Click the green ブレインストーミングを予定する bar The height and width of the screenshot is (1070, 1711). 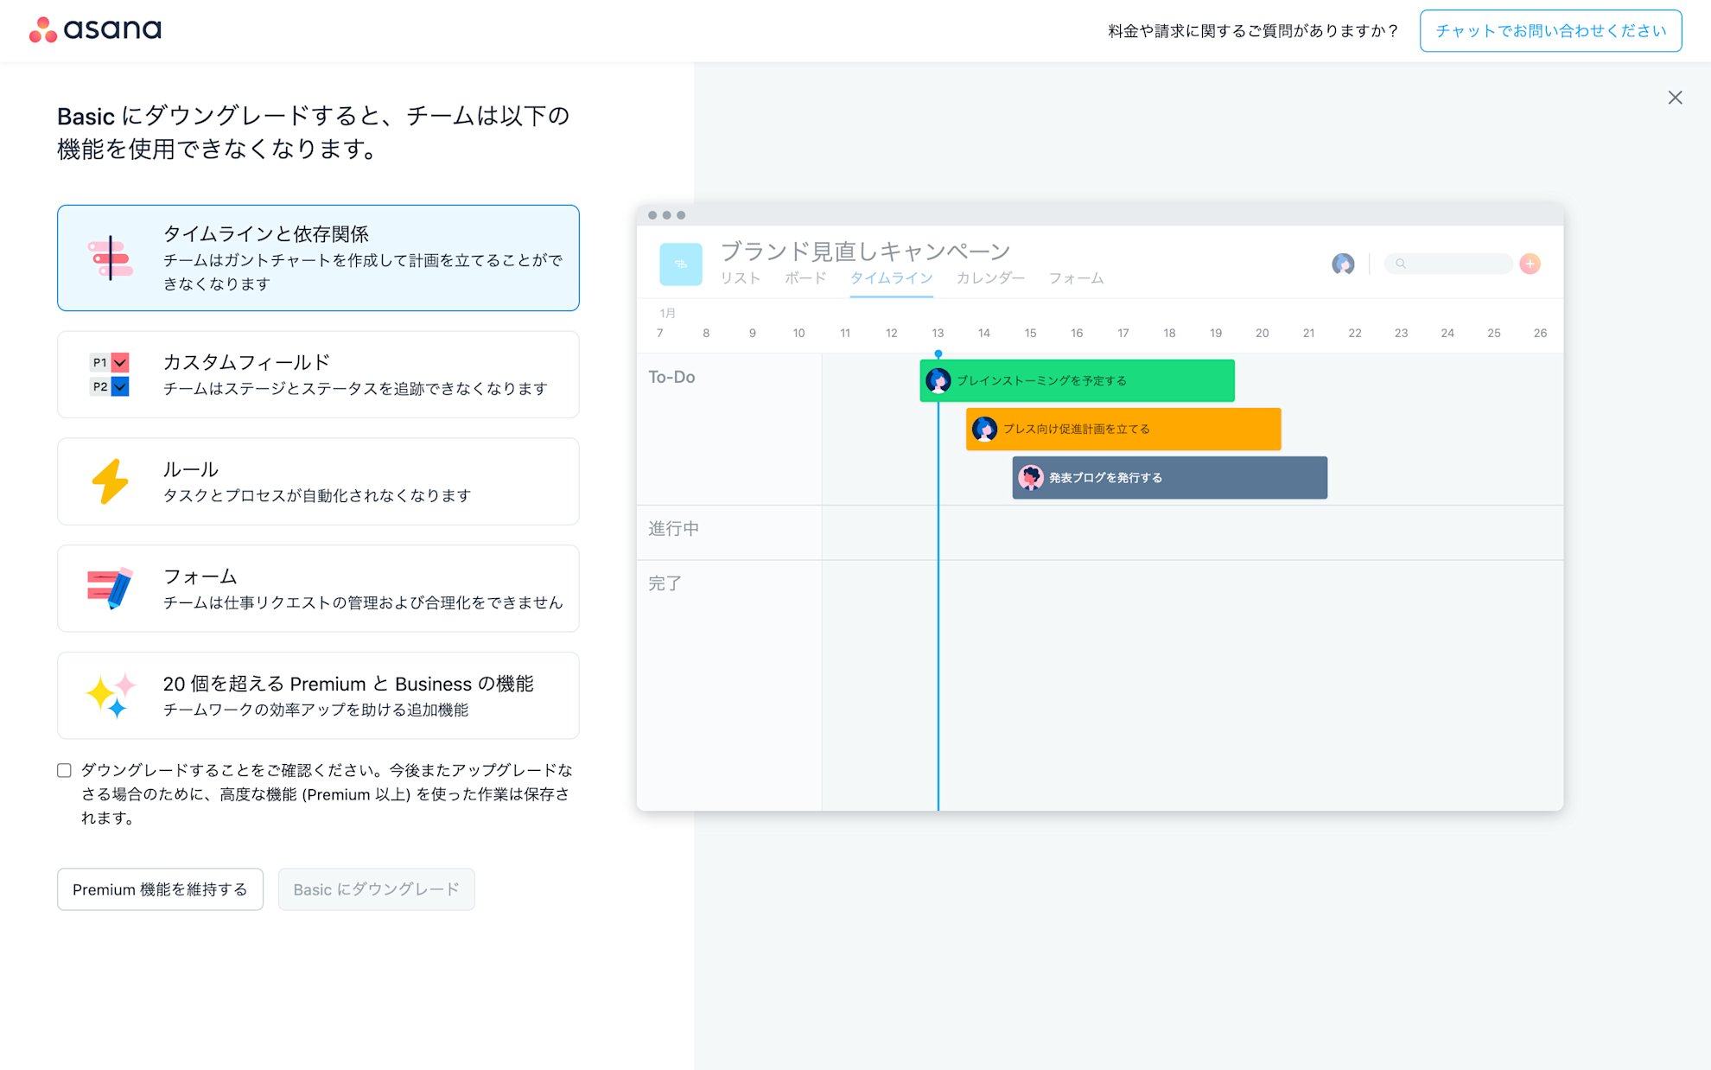point(1077,380)
